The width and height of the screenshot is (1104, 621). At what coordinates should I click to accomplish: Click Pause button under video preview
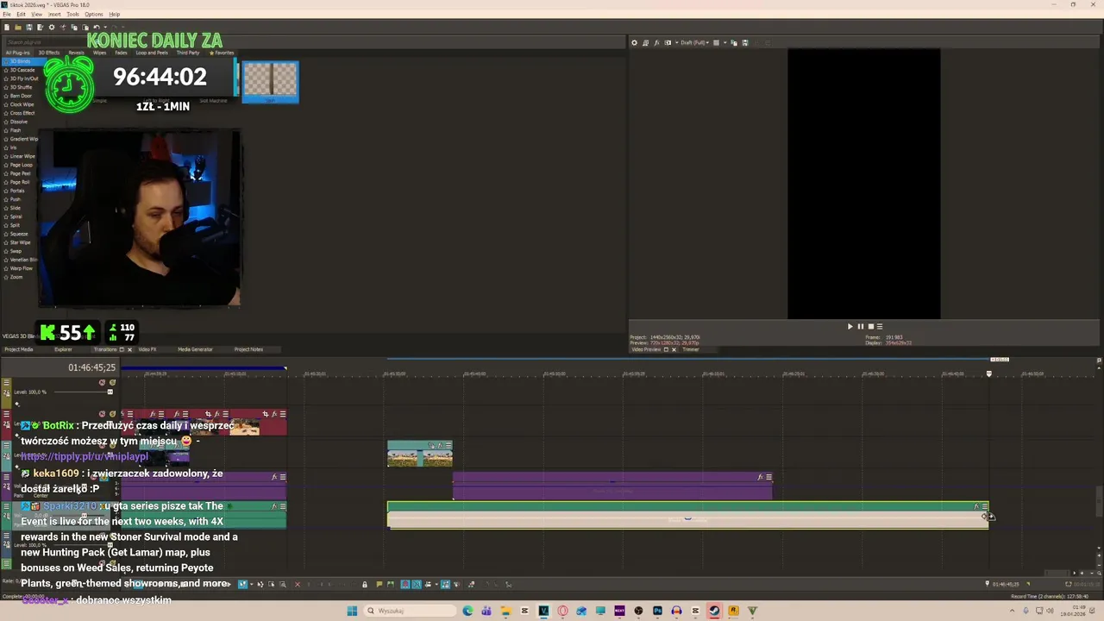pos(860,327)
